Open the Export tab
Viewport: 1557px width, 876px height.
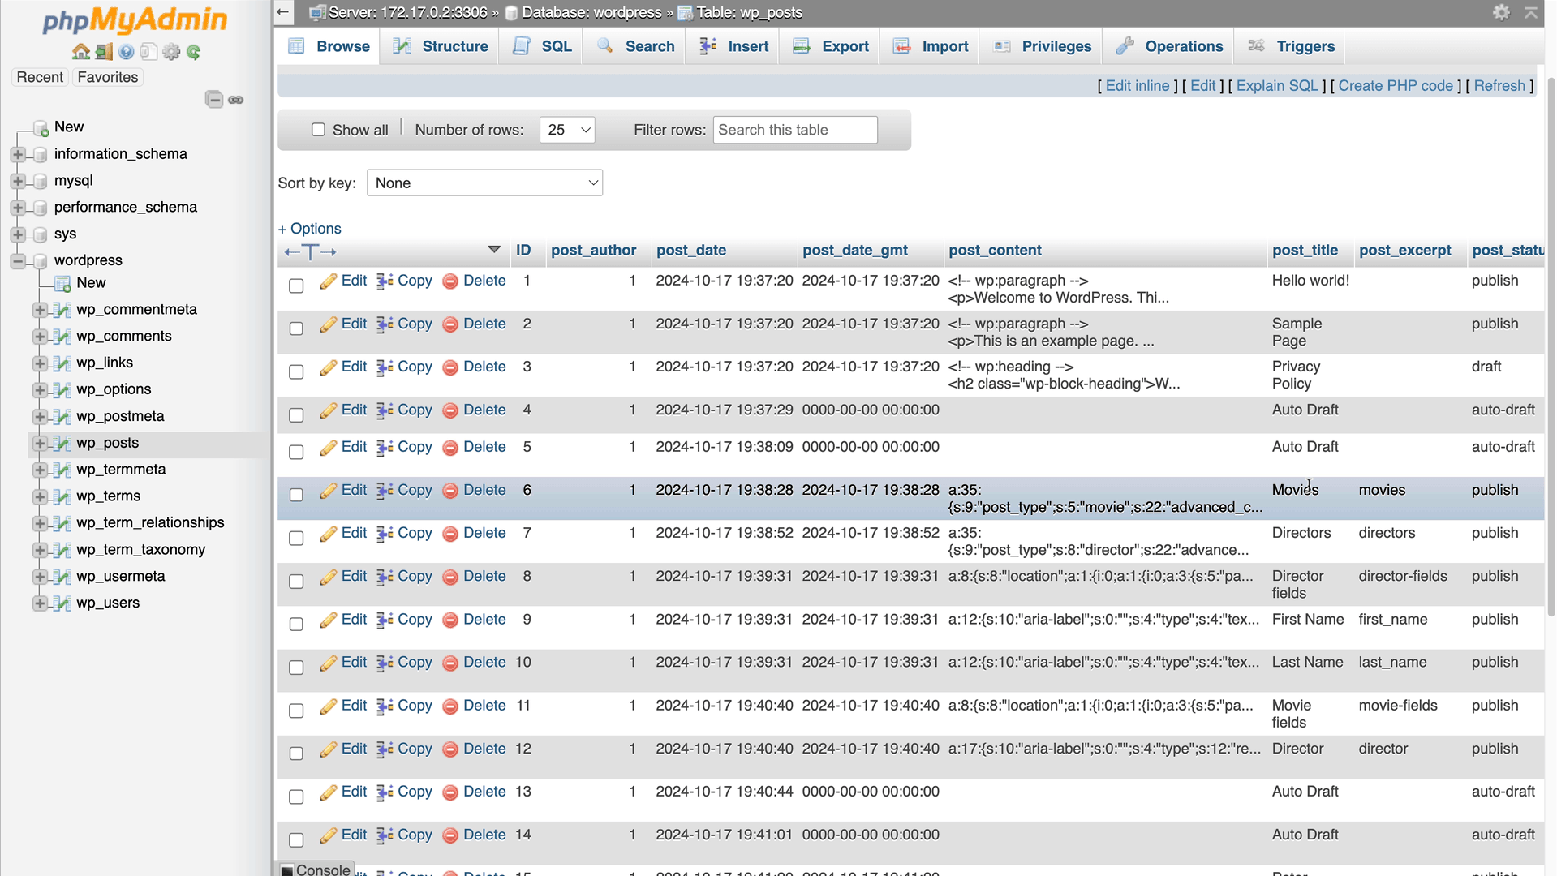(x=831, y=46)
